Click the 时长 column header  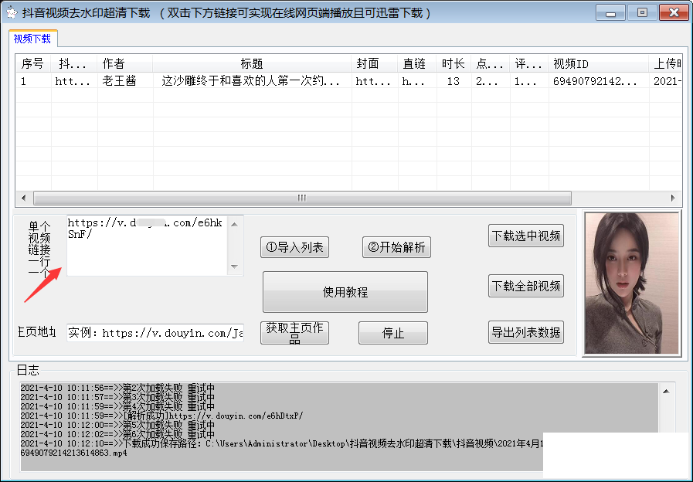454,63
